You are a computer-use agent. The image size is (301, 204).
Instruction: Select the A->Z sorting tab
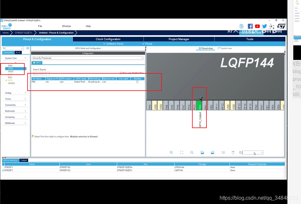coord(18,53)
